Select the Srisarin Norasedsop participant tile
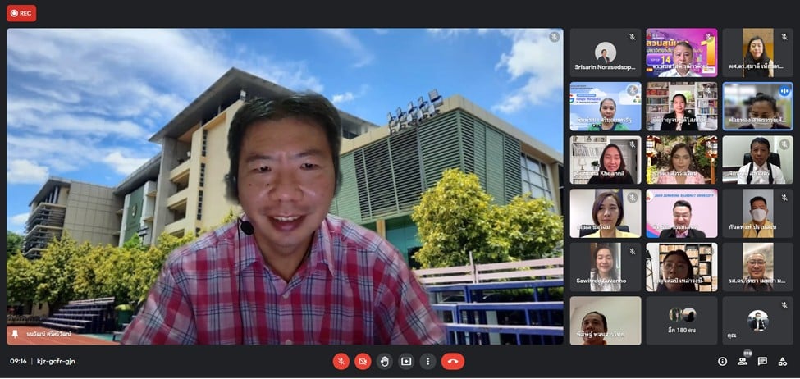Viewport: 800px width, 379px height. [x=605, y=53]
